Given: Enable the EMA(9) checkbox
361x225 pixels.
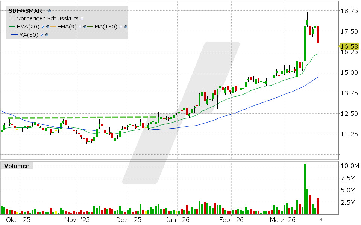Looking at the screenshot, I should [x=80, y=27].
